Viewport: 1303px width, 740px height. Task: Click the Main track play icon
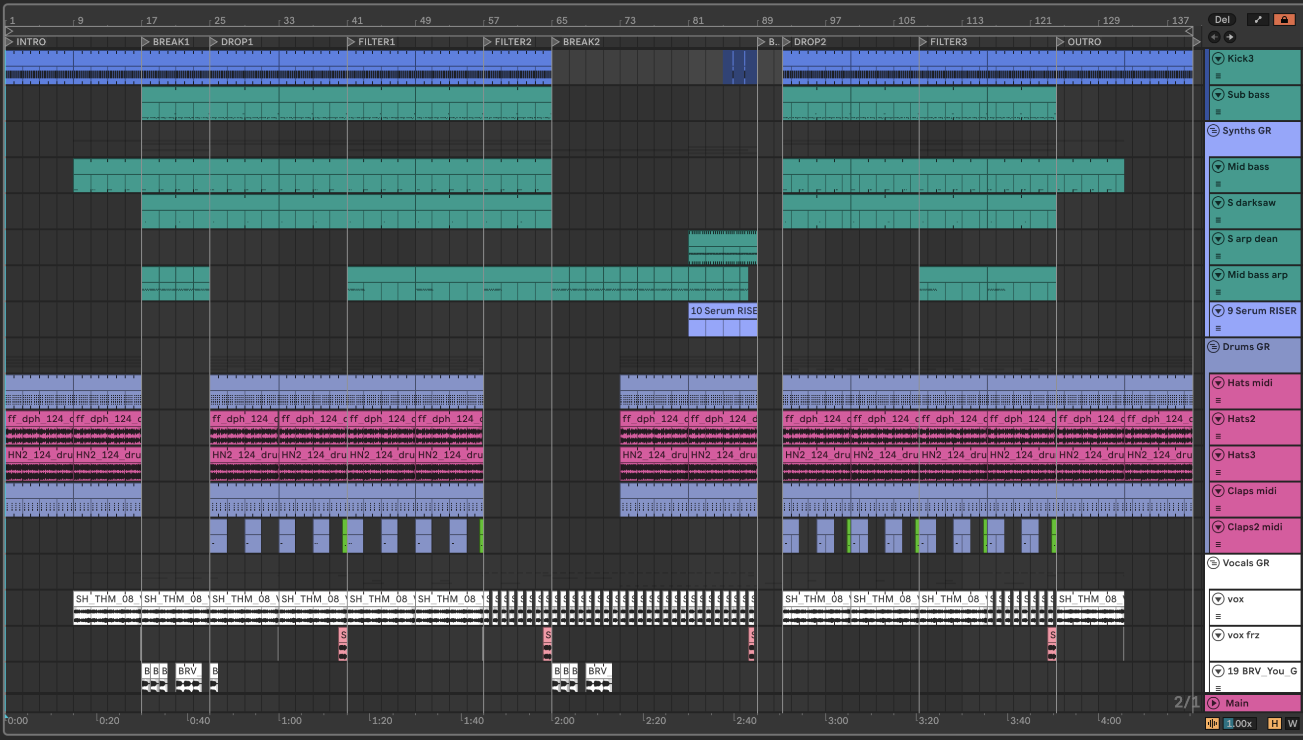[1214, 703]
